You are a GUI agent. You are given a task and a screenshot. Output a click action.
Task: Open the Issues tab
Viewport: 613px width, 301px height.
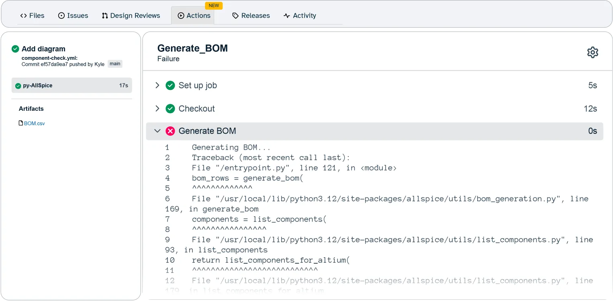(73, 16)
